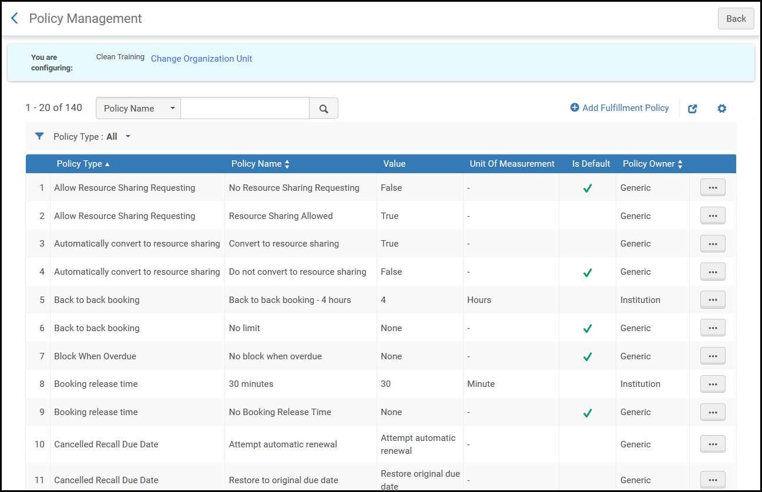Click the magnifier search icon button
762x492 pixels.
click(x=324, y=109)
